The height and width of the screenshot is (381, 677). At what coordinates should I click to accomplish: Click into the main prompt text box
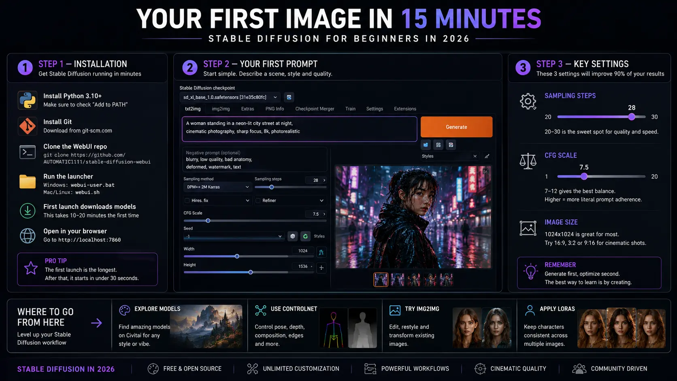coord(300,129)
